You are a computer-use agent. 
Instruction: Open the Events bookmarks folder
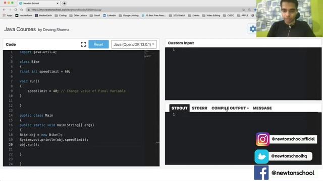tap(194, 16)
